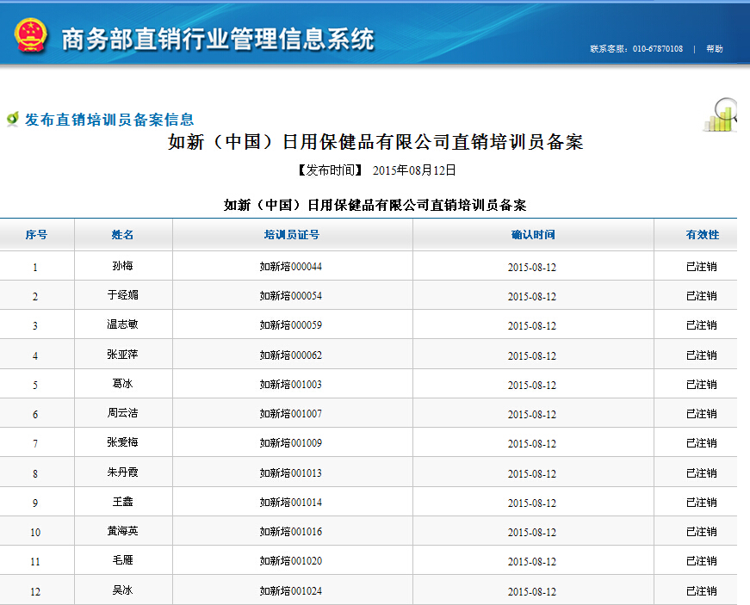Click certificate number 如新培000054

(x=291, y=296)
